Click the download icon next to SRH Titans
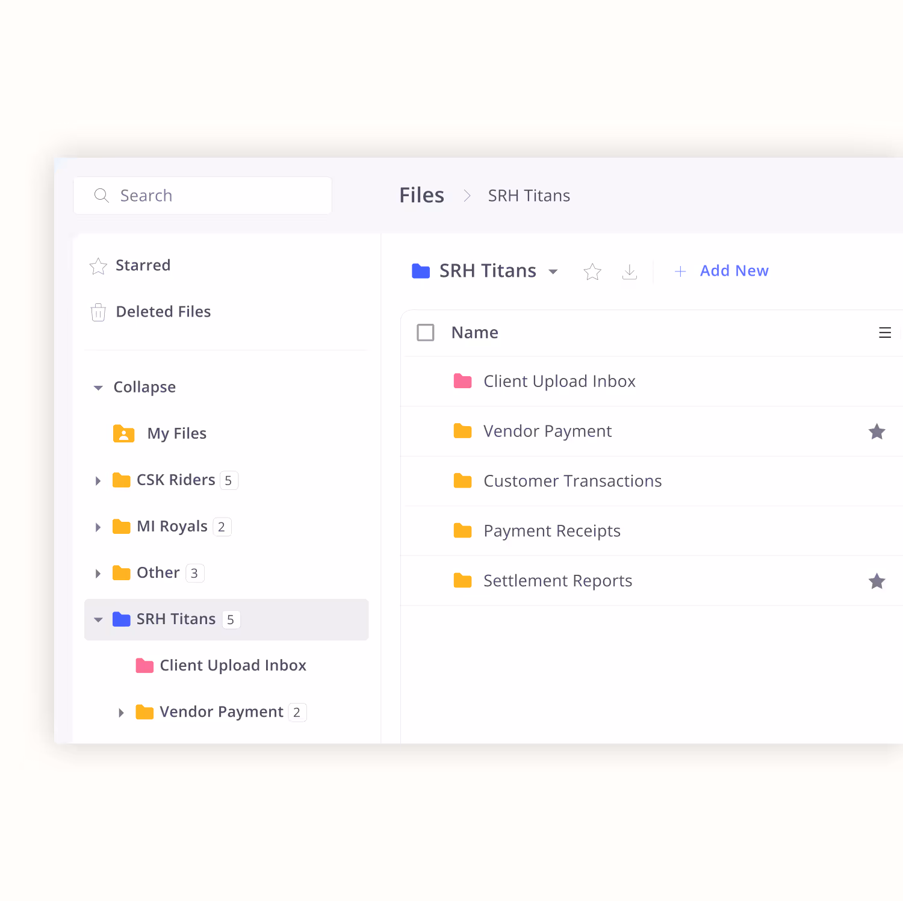 pos(630,271)
